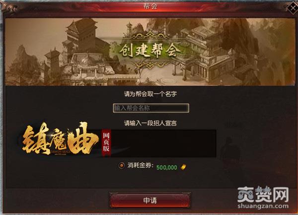Click the 请输入一段招人宣言 prompt

tap(150, 123)
